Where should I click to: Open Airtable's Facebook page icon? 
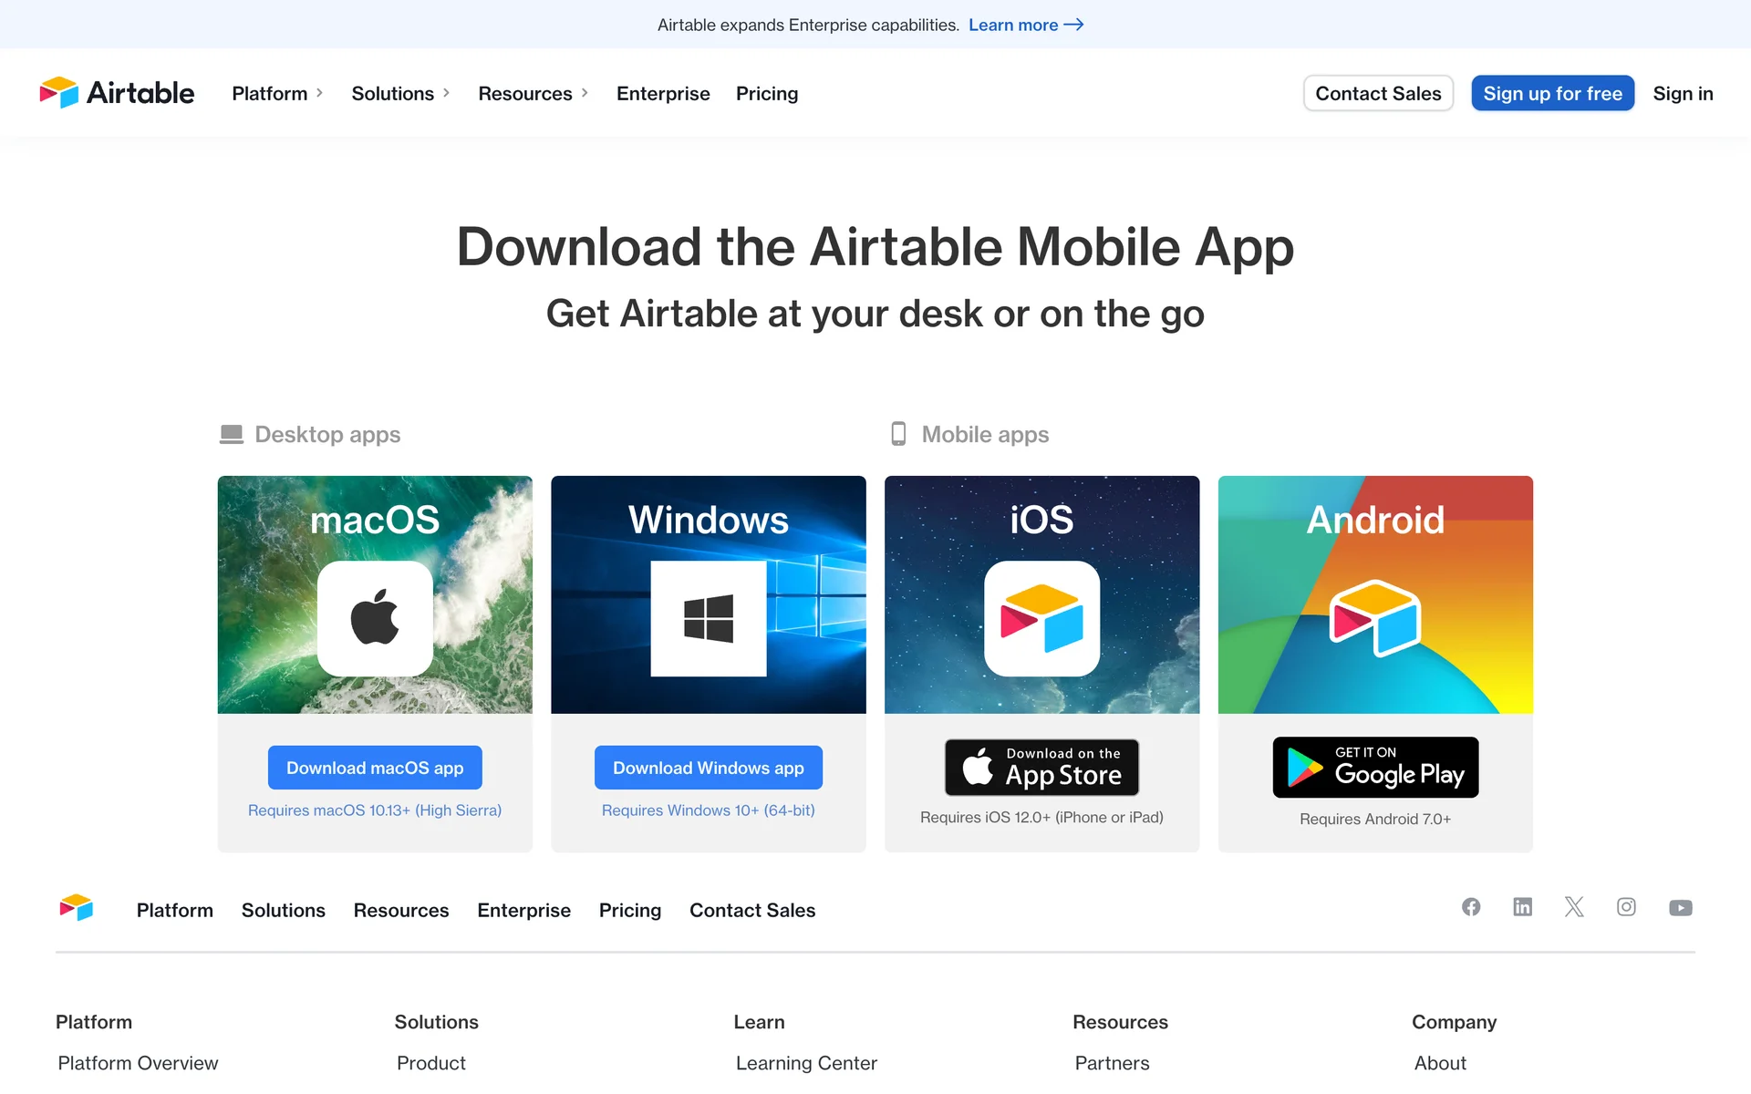(1471, 907)
